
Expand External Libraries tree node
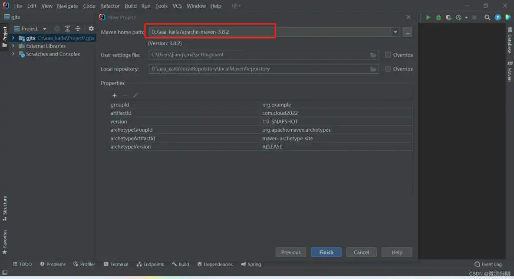pos(13,46)
